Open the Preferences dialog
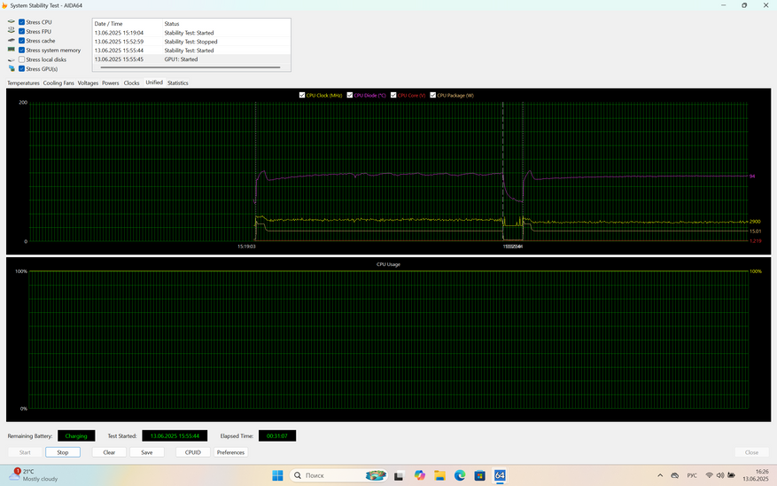Image resolution: width=777 pixels, height=486 pixels. pos(230,452)
